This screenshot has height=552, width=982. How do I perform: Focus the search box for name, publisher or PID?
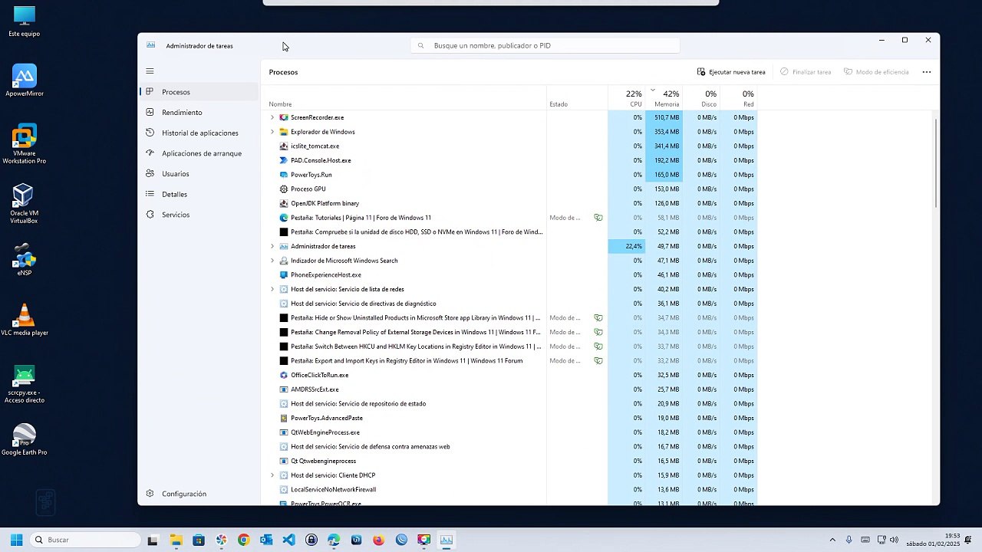point(545,46)
